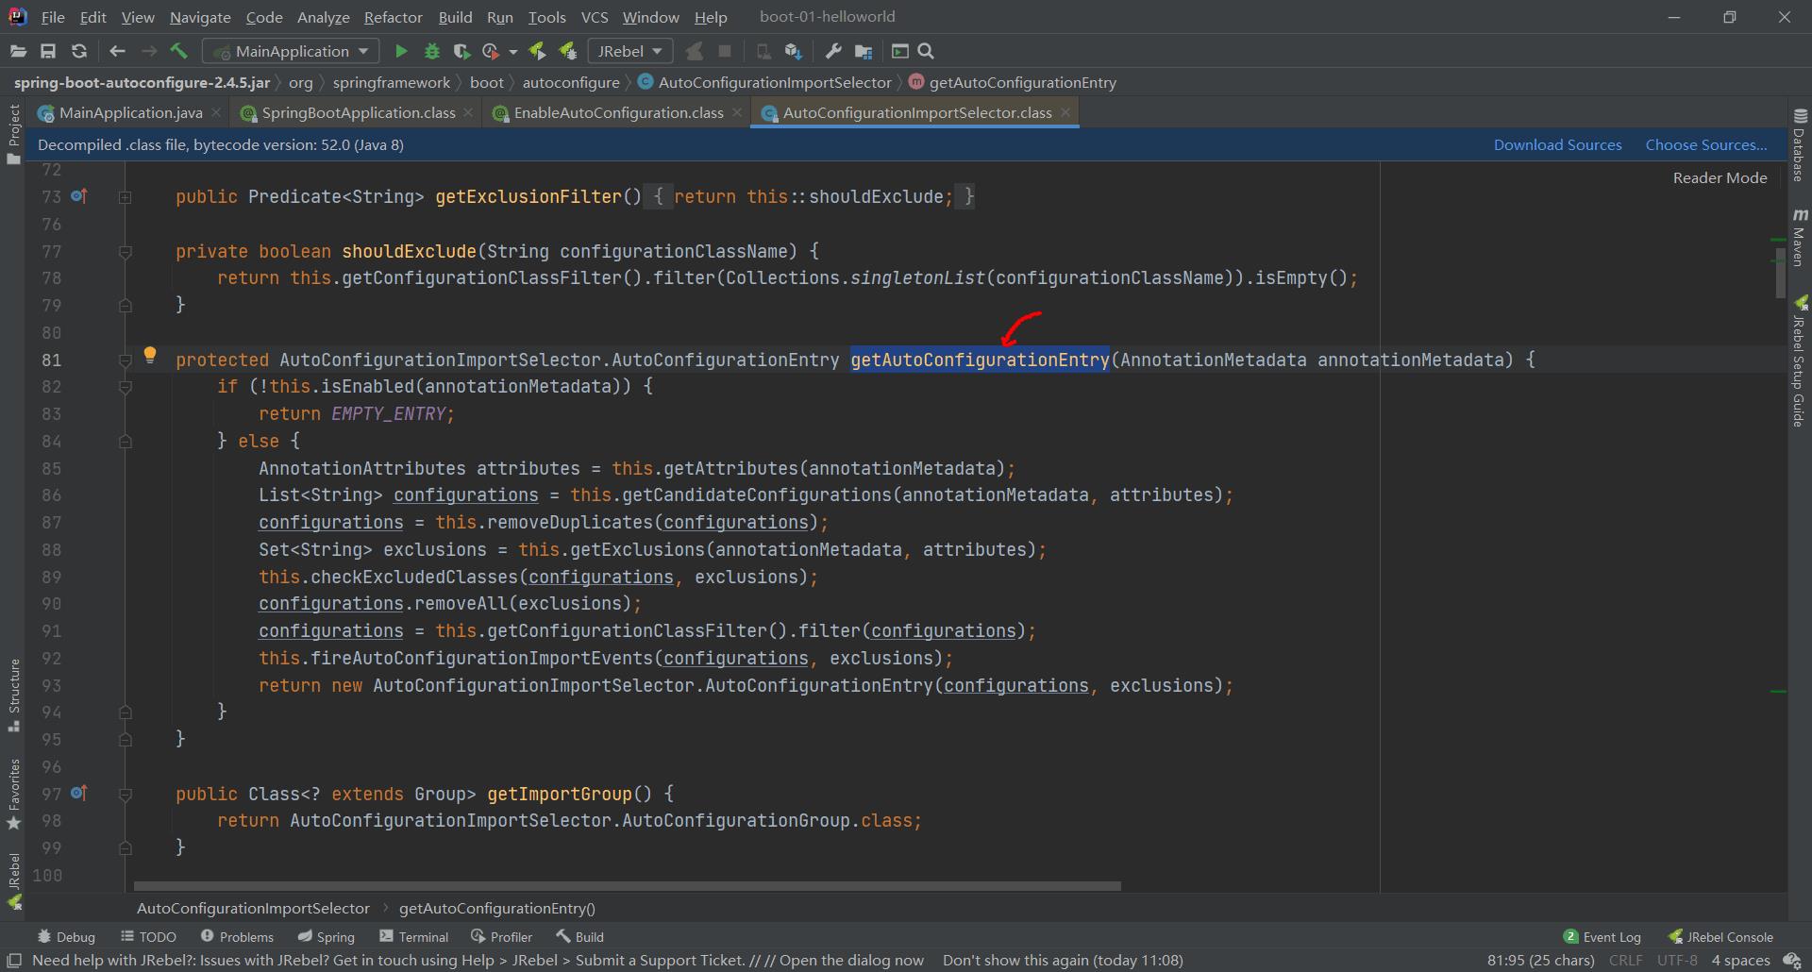1812x972 pixels.
Task: Navigate back with the left arrow icon
Action: [117, 51]
